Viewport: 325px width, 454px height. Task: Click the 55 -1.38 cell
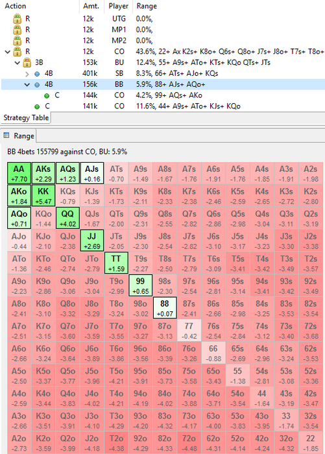tap(237, 376)
